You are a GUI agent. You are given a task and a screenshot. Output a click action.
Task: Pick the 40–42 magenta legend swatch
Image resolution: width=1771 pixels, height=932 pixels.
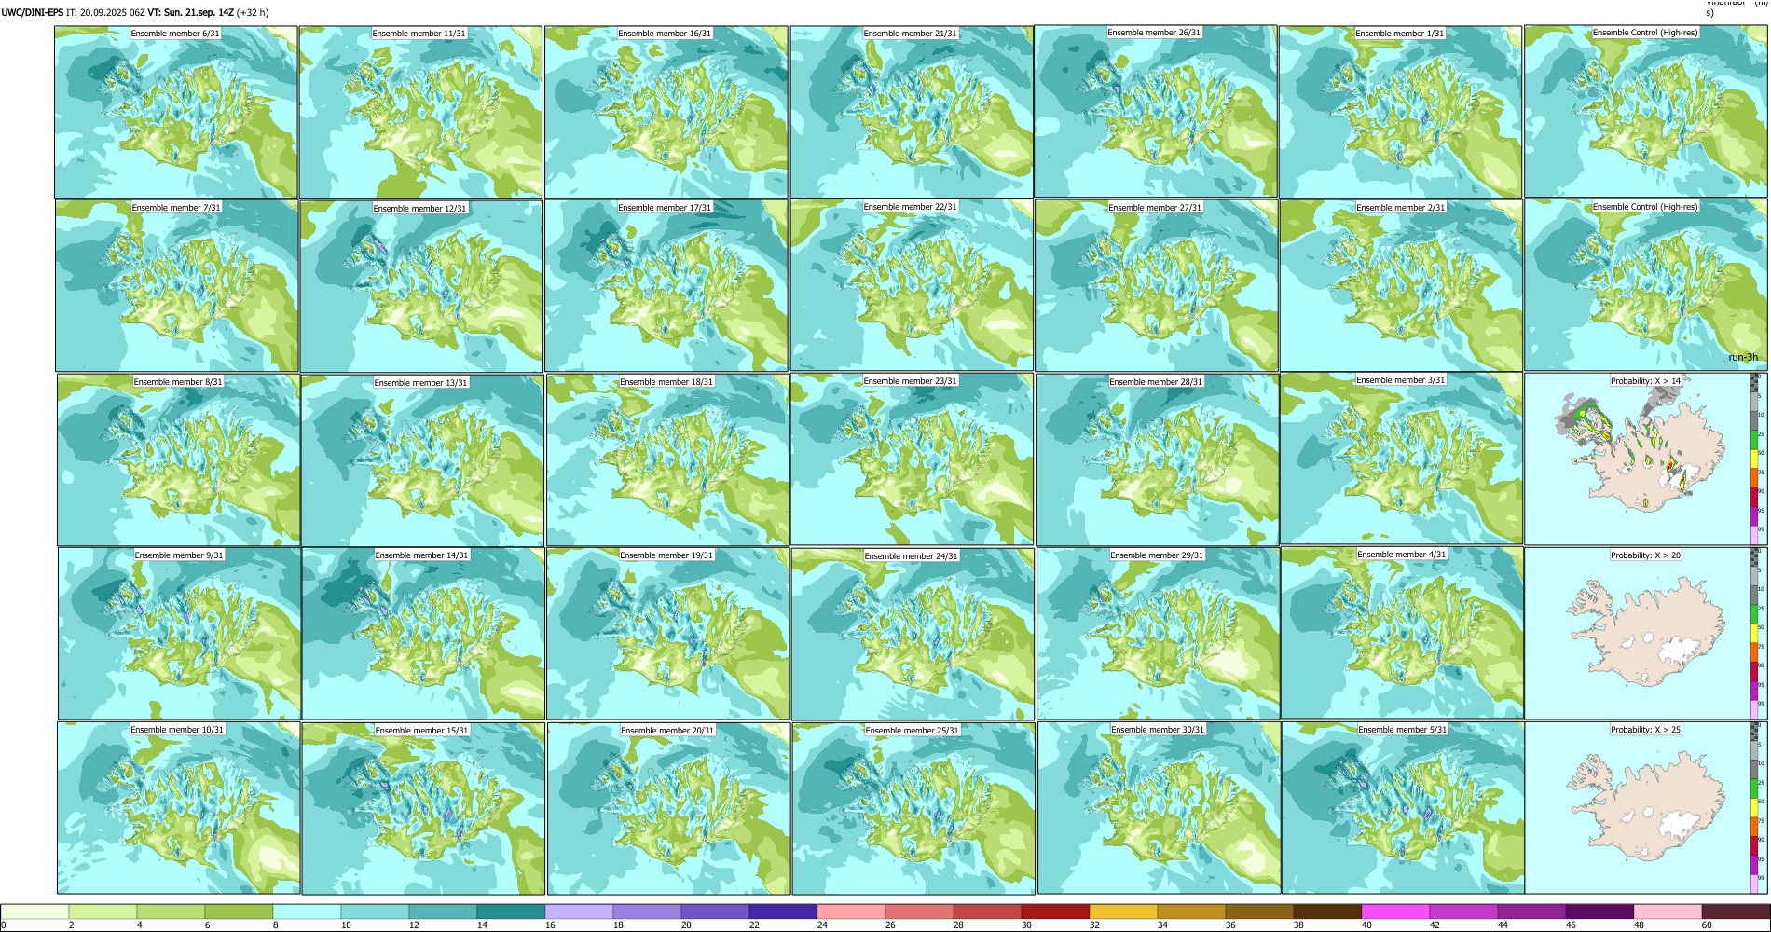pyautogui.click(x=1395, y=911)
